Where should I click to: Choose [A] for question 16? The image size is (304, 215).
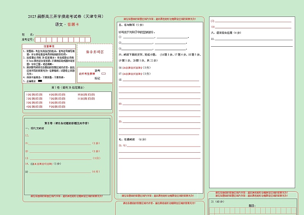(x=125, y=68)
